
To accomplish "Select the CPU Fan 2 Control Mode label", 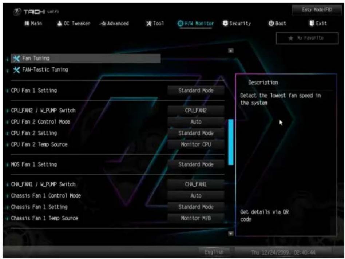I will tap(41, 122).
